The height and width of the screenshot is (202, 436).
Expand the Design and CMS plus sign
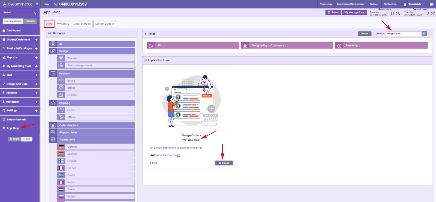36,84
